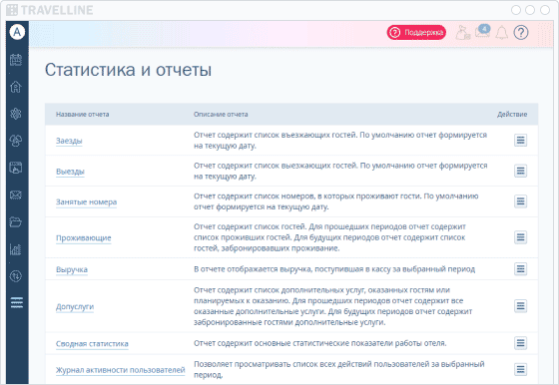559x385 pixels.
Task: Click the action menu icon for Проживающие
Action: (x=520, y=237)
